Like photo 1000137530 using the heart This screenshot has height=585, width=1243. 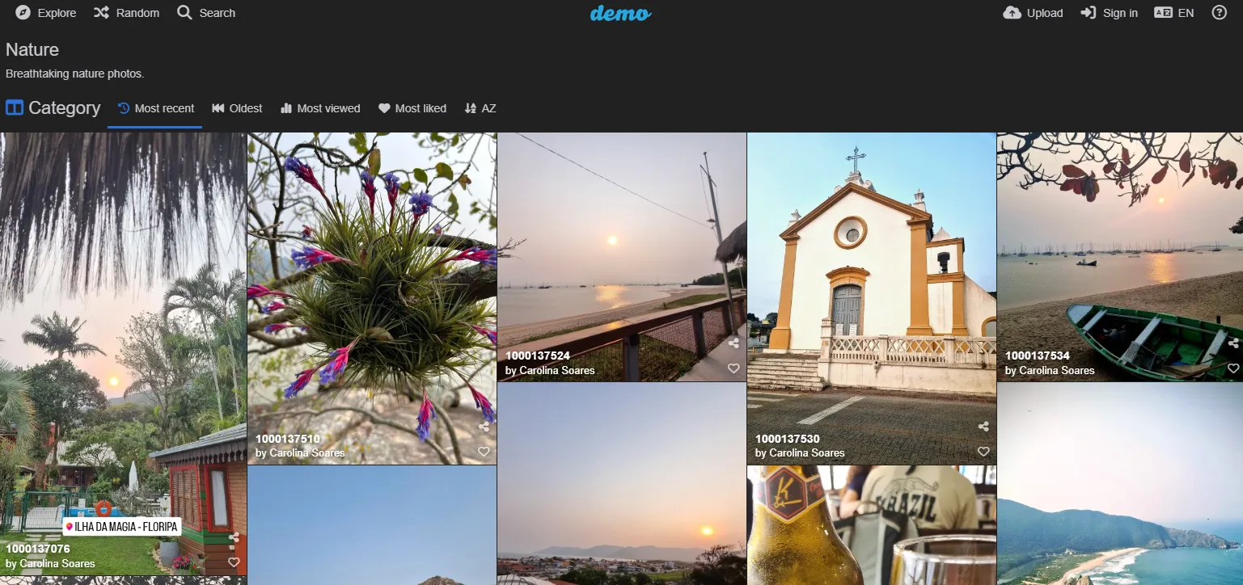point(983,452)
